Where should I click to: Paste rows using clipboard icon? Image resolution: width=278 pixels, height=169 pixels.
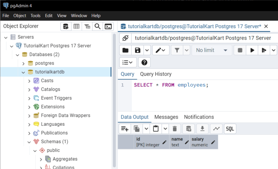click(x=156, y=129)
